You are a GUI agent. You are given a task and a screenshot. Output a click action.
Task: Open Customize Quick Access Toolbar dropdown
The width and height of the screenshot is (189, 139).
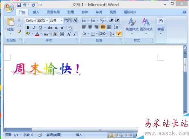[x=41, y=5]
